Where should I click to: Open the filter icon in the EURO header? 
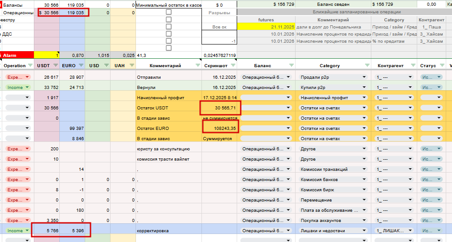click(x=81, y=65)
